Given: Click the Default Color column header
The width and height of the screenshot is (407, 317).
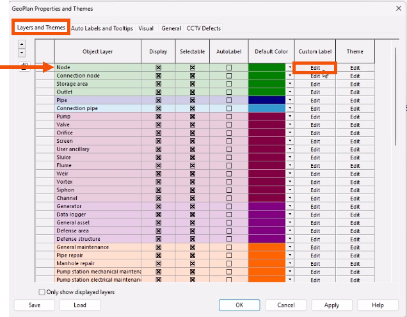Looking at the screenshot, I should [271, 51].
